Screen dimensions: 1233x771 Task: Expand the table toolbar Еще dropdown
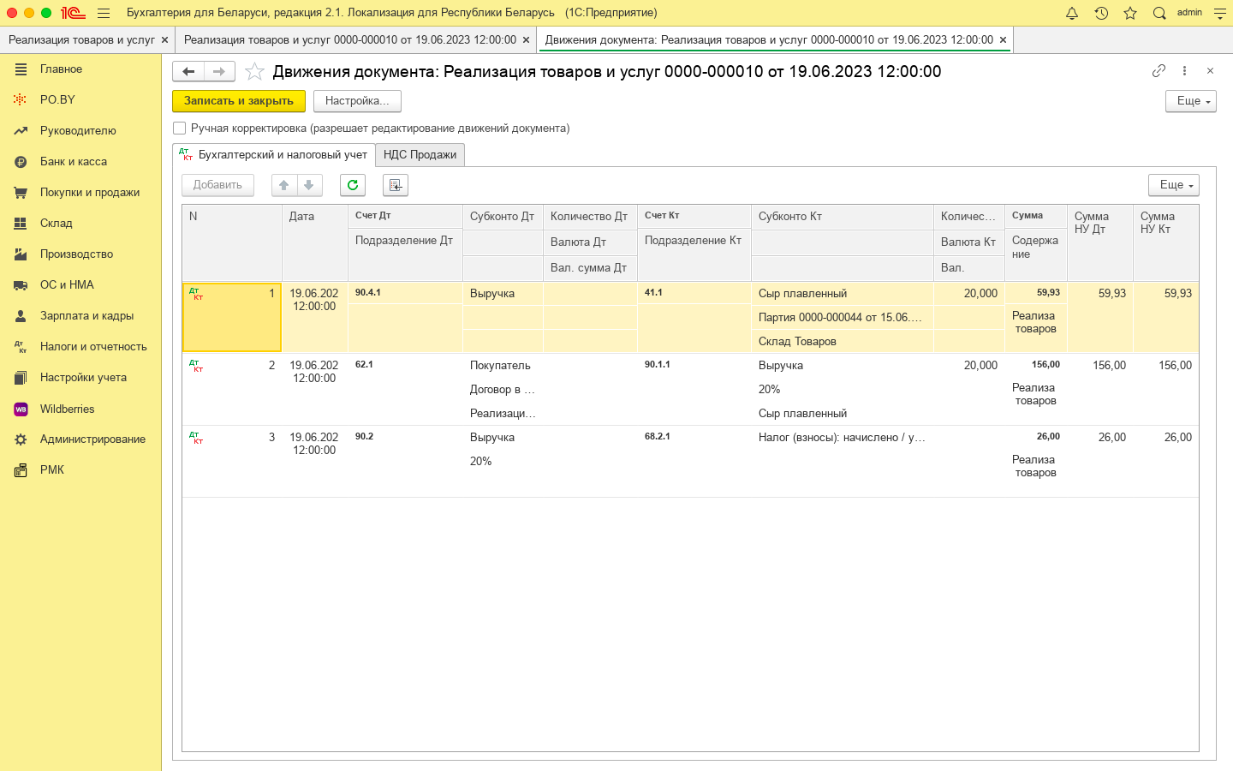(1173, 185)
